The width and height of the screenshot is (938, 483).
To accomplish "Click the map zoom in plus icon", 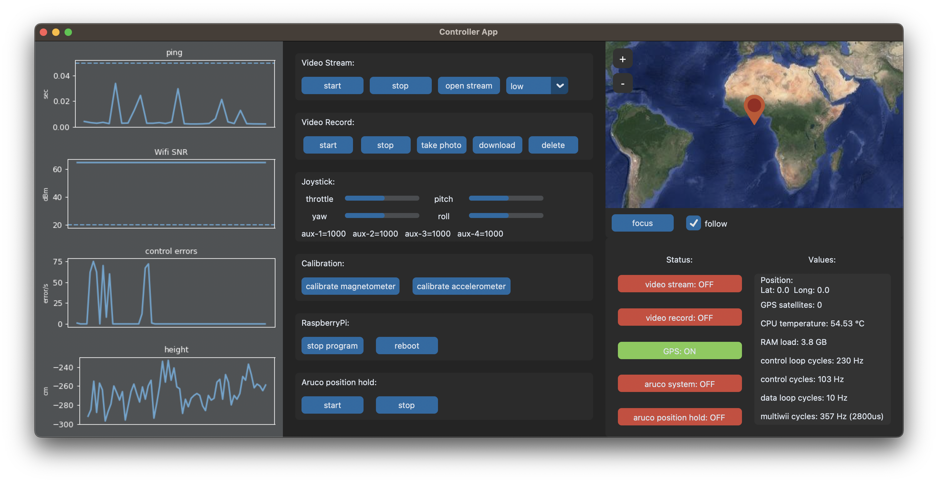I will pyautogui.click(x=622, y=59).
